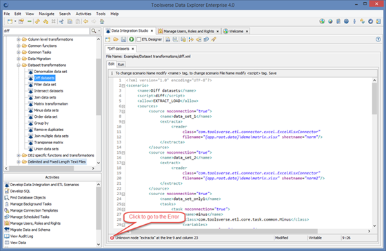
Task: Click the Writable status bar entry
Action: (315, 238)
